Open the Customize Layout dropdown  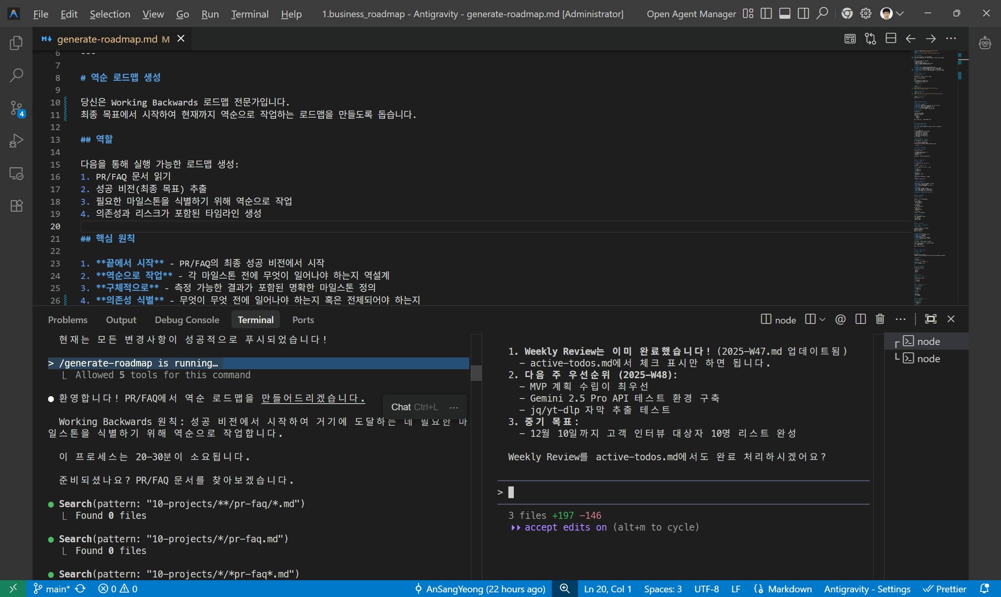tap(748, 13)
